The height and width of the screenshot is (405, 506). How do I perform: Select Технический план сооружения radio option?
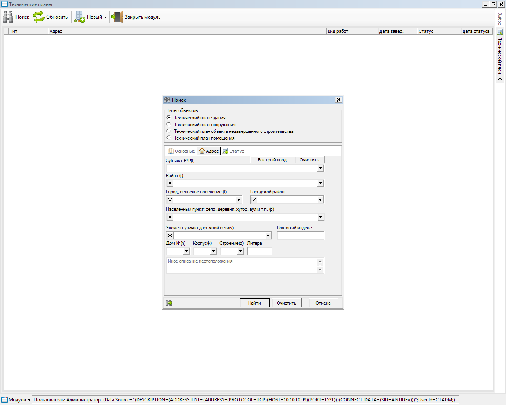tap(169, 124)
